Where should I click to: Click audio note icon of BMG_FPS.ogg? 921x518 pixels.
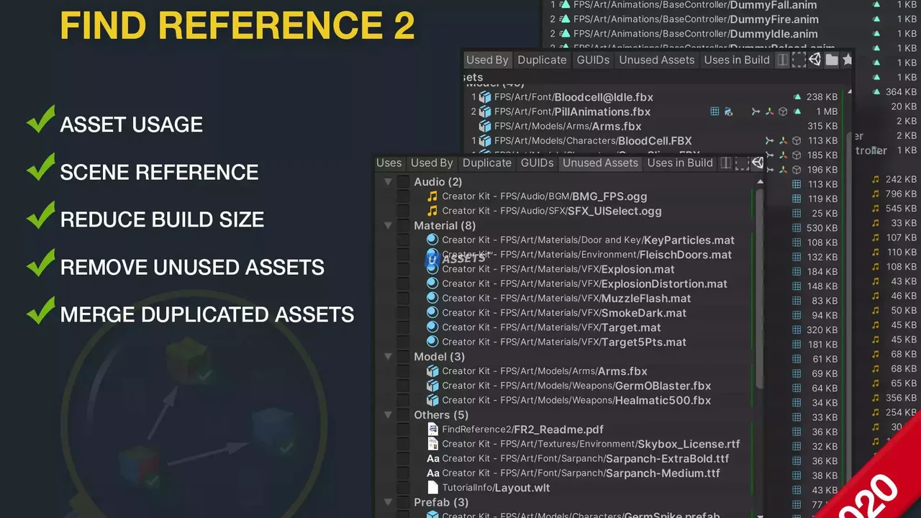(x=432, y=196)
